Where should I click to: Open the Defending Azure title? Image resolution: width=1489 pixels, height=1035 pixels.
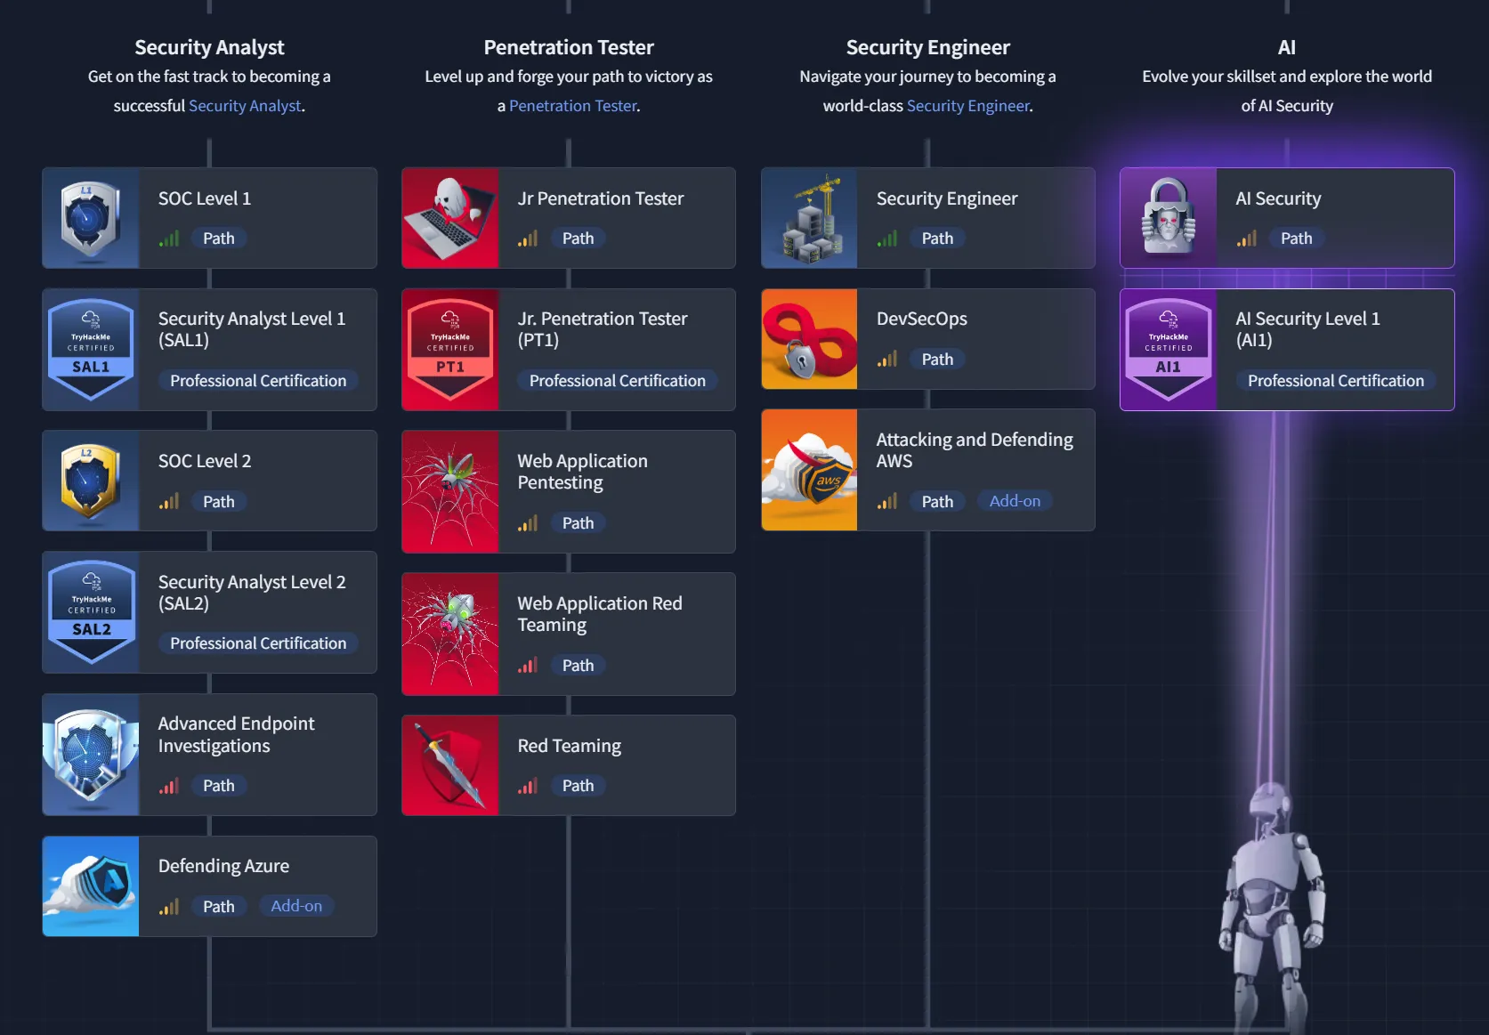pyautogui.click(x=223, y=866)
